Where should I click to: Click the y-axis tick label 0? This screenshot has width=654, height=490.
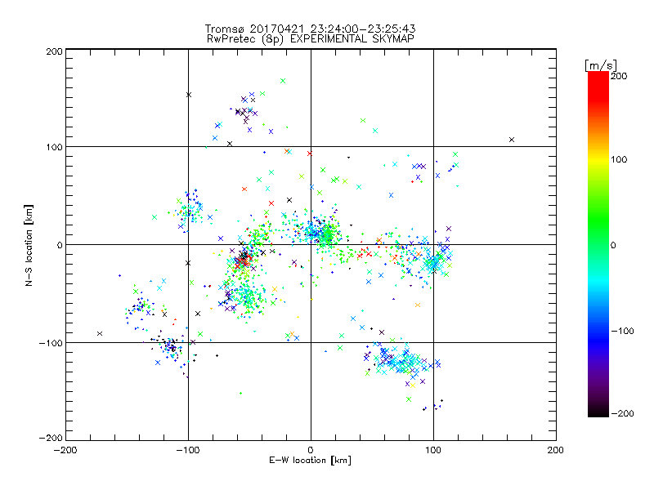tap(60, 245)
